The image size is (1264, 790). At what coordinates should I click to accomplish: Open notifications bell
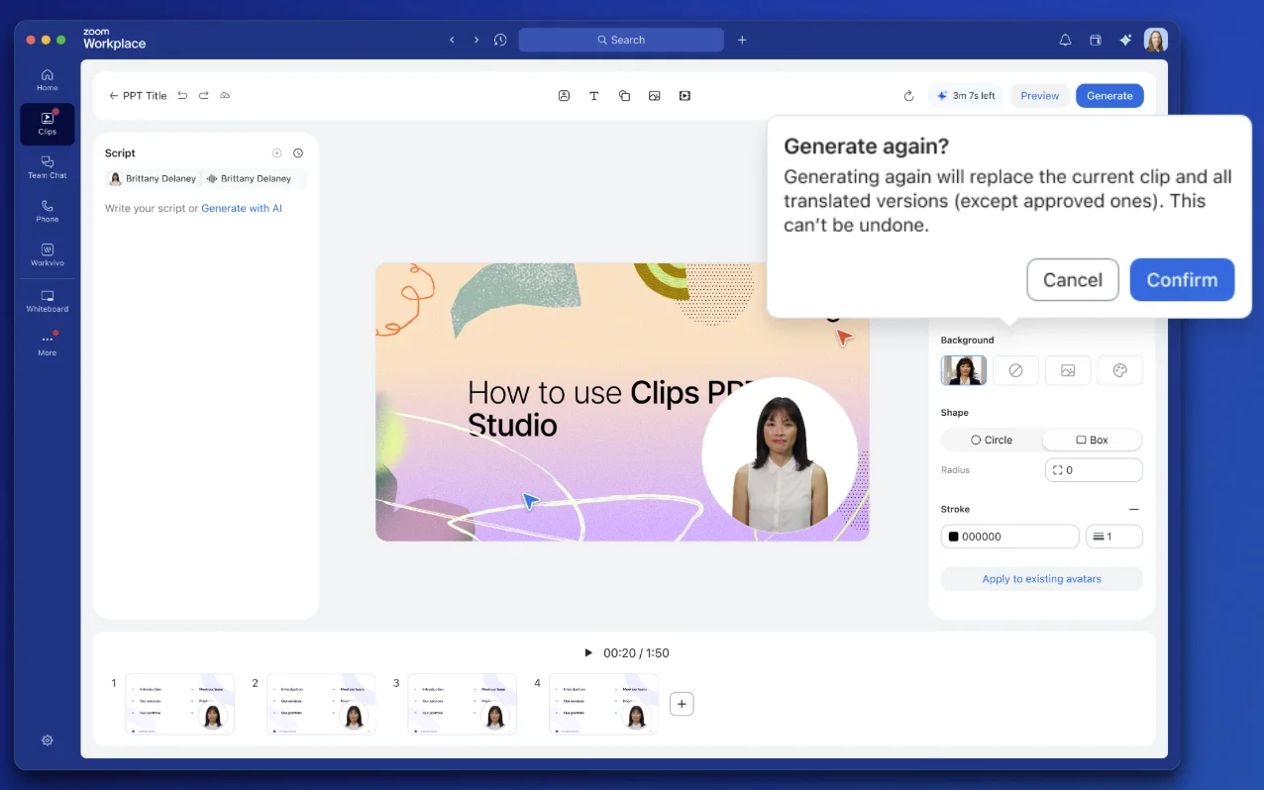[1065, 40]
